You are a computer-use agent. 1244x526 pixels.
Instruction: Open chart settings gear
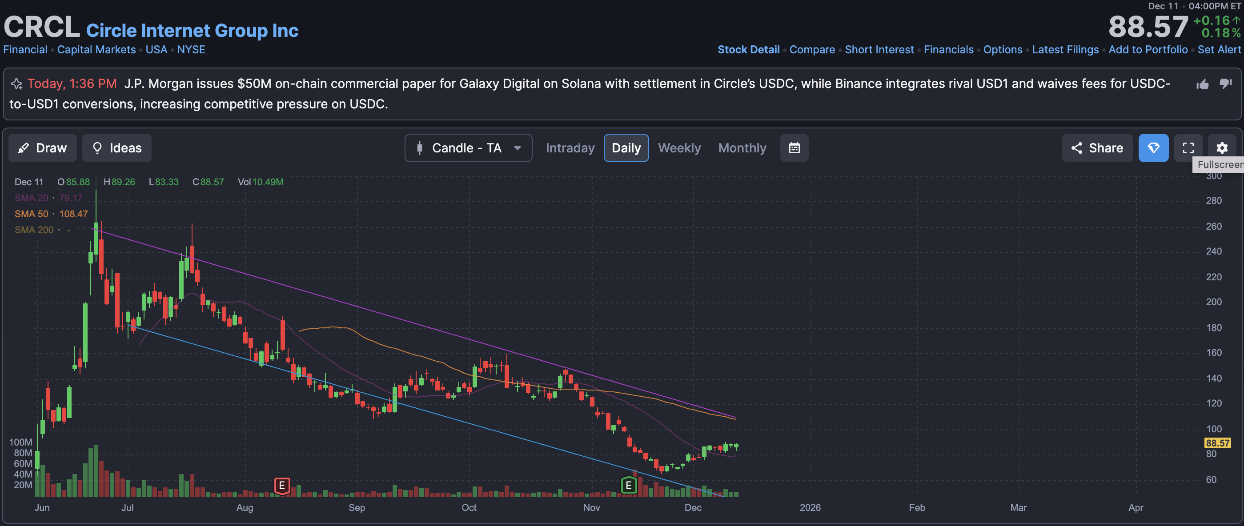pos(1222,148)
